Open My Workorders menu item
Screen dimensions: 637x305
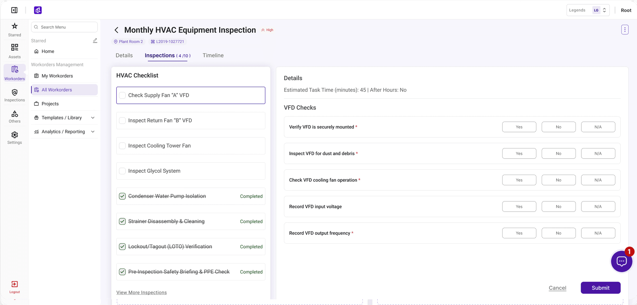point(64,76)
